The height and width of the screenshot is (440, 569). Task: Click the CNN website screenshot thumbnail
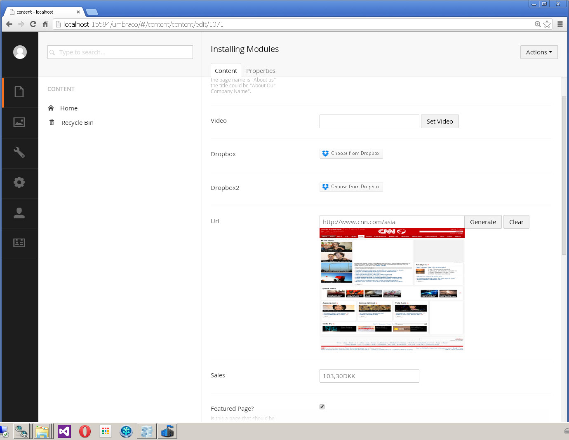[x=392, y=290]
